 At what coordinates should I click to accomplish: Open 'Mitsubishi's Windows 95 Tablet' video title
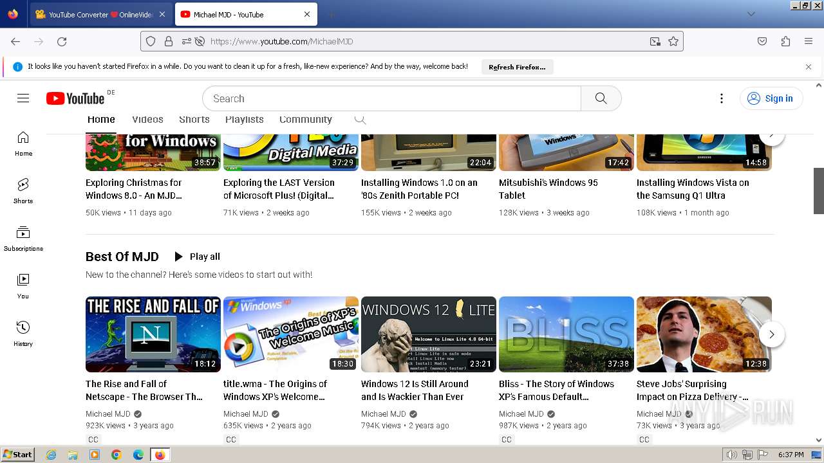pyautogui.click(x=548, y=189)
